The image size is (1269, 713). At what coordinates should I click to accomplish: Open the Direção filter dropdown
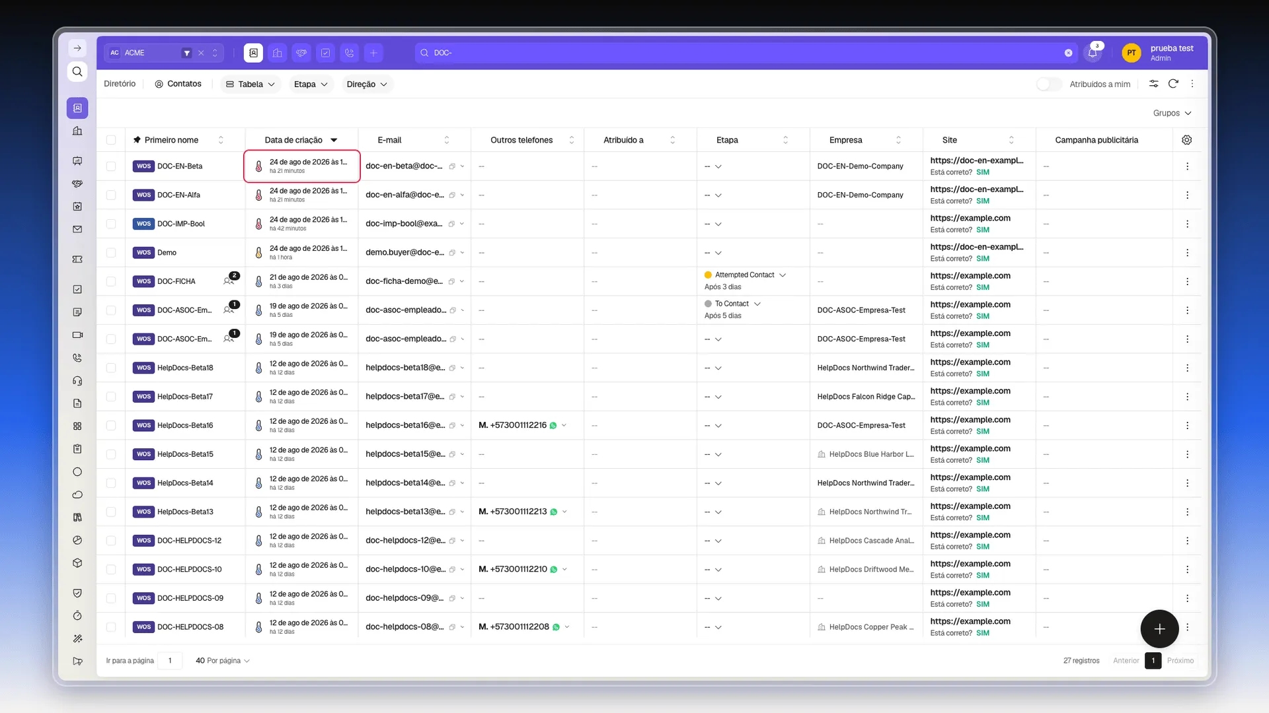click(367, 84)
